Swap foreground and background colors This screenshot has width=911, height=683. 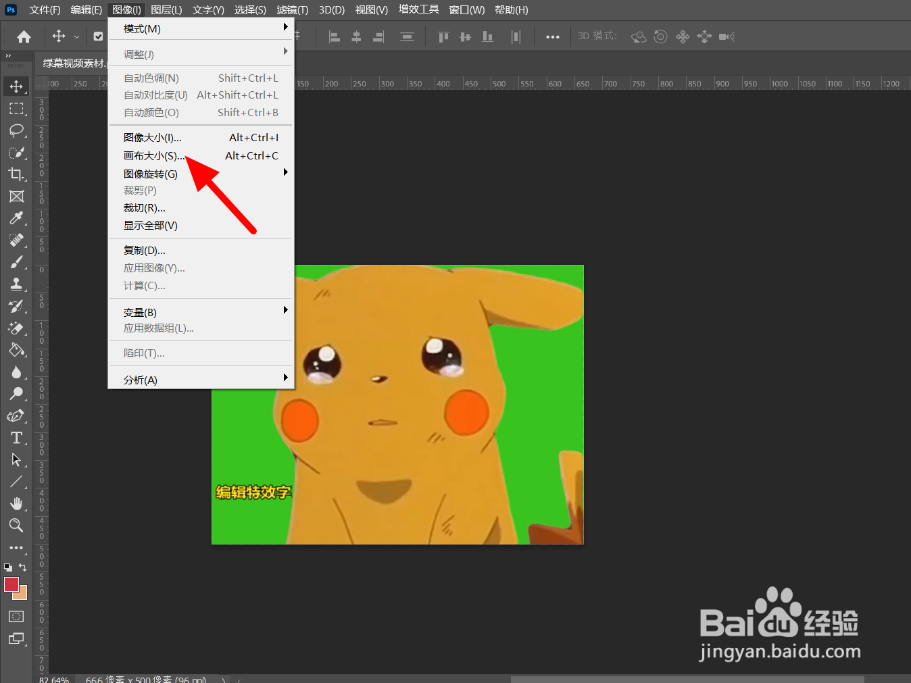(23, 567)
